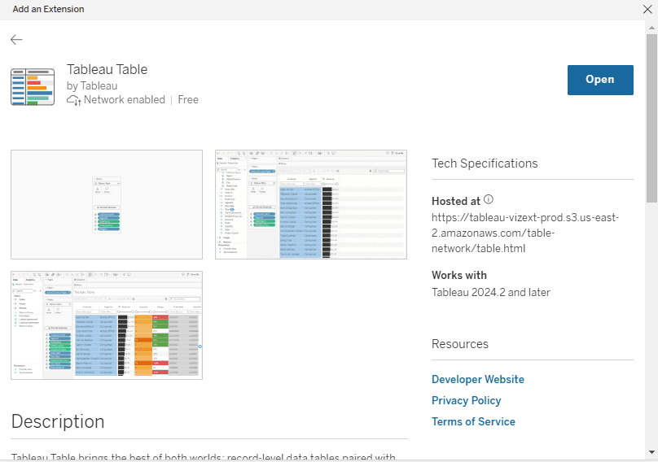The image size is (658, 462).
Task: Click the Tech Specifications heading
Action: point(485,163)
